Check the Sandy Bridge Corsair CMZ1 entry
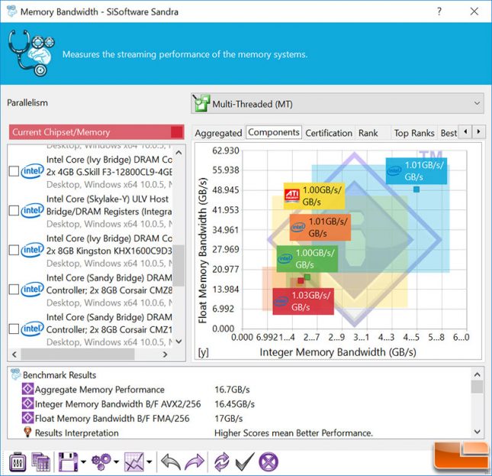Screen dimensions: 492x476 [14, 329]
